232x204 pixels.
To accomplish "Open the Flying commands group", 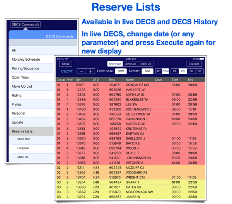I will [x=31, y=105].
